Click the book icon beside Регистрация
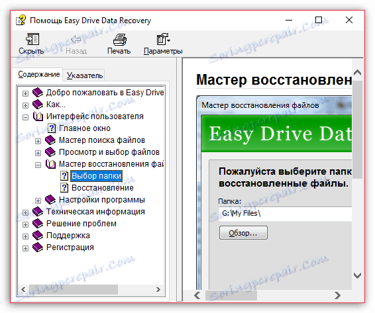This screenshot has width=375, height=313. 38,247
